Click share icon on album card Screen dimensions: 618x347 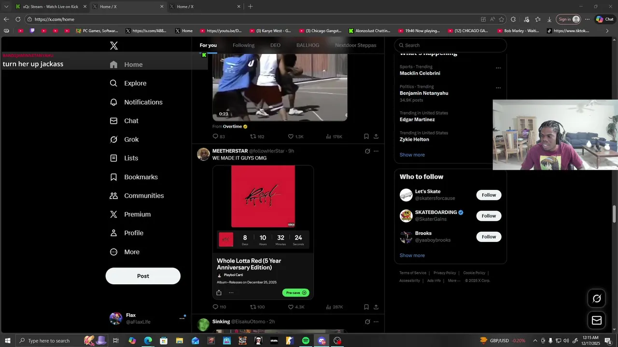(x=219, y=293)
